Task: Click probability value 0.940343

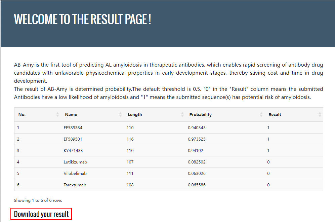Action: click(197, 128)
